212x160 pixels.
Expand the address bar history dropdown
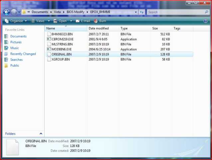[x=135, y=12]
